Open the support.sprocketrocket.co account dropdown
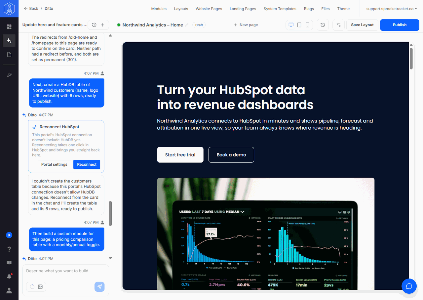The image size is (423, 300). [392, 9]
